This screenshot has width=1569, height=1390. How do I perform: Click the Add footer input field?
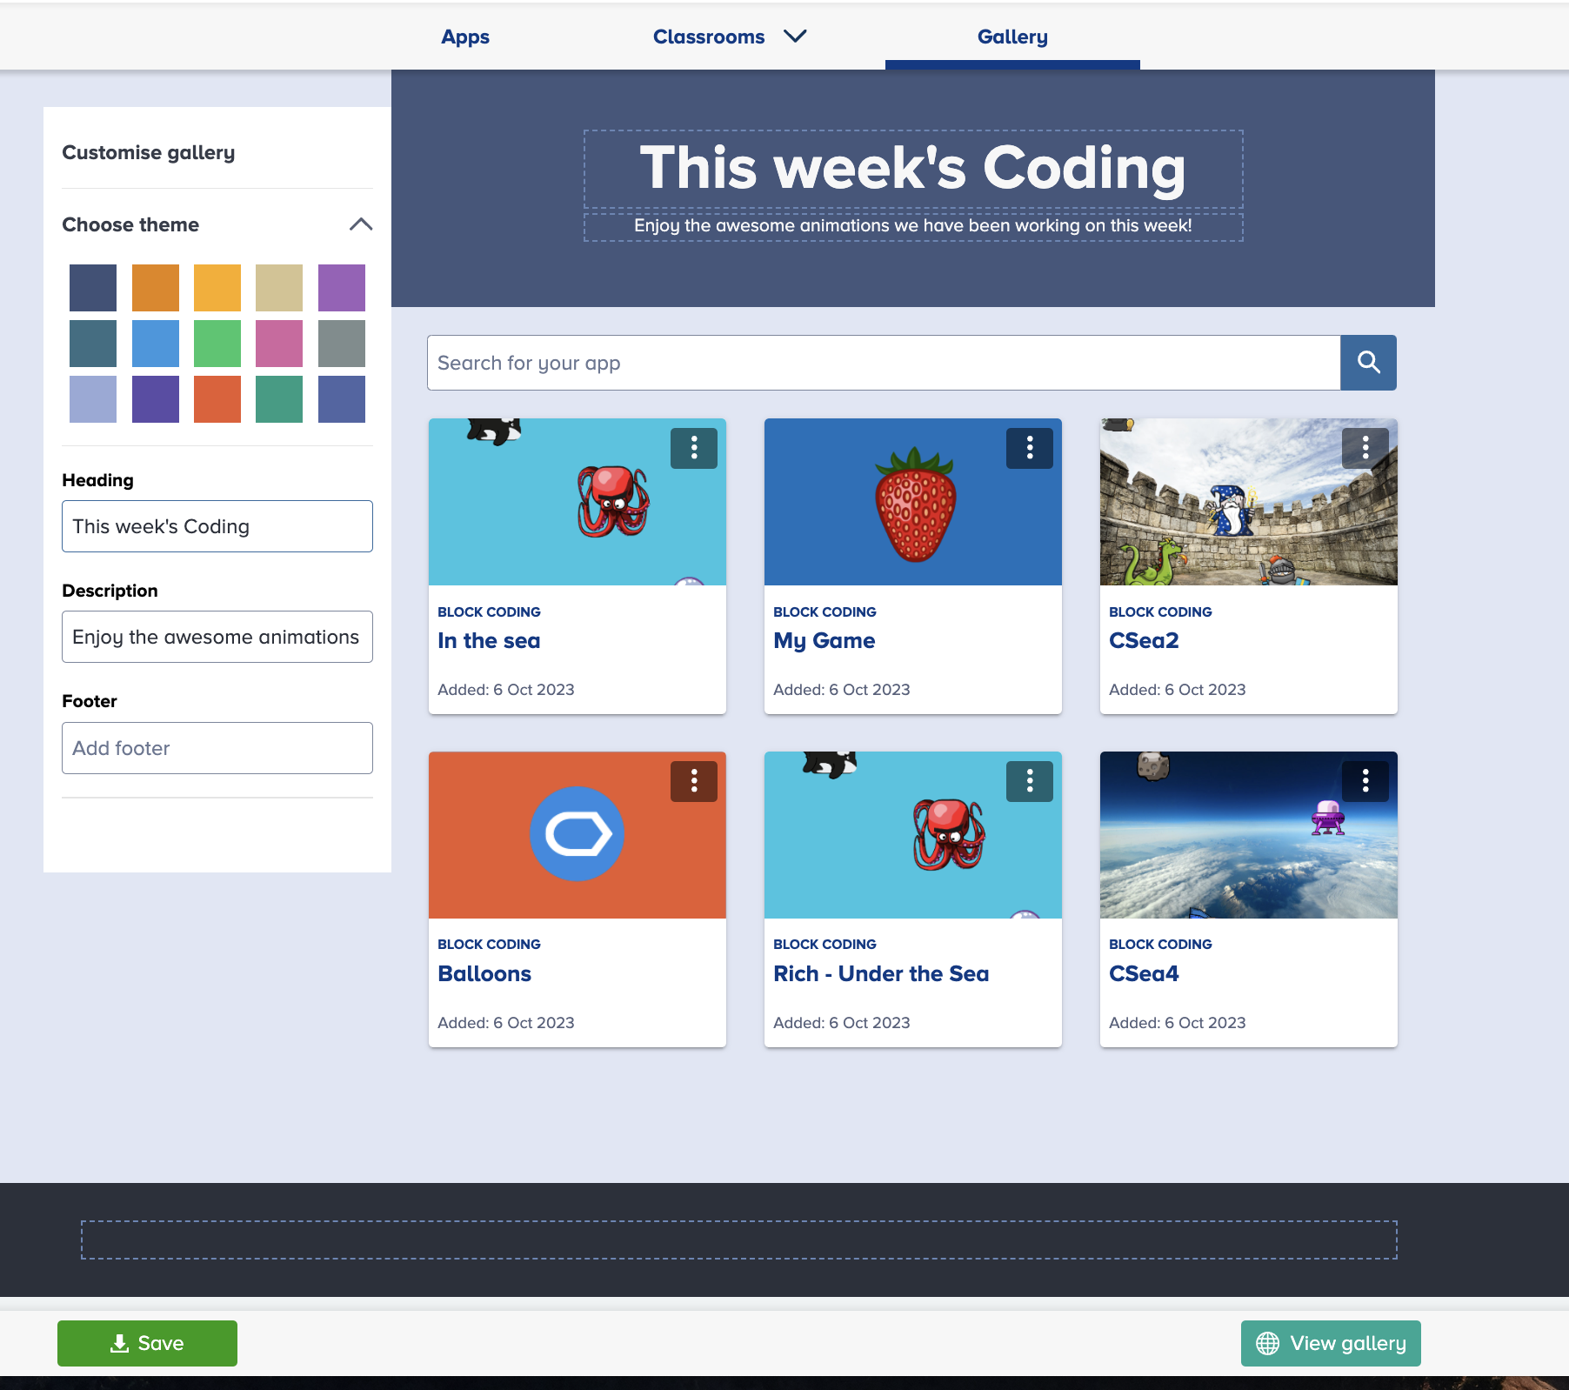click(x=217, y=748)
